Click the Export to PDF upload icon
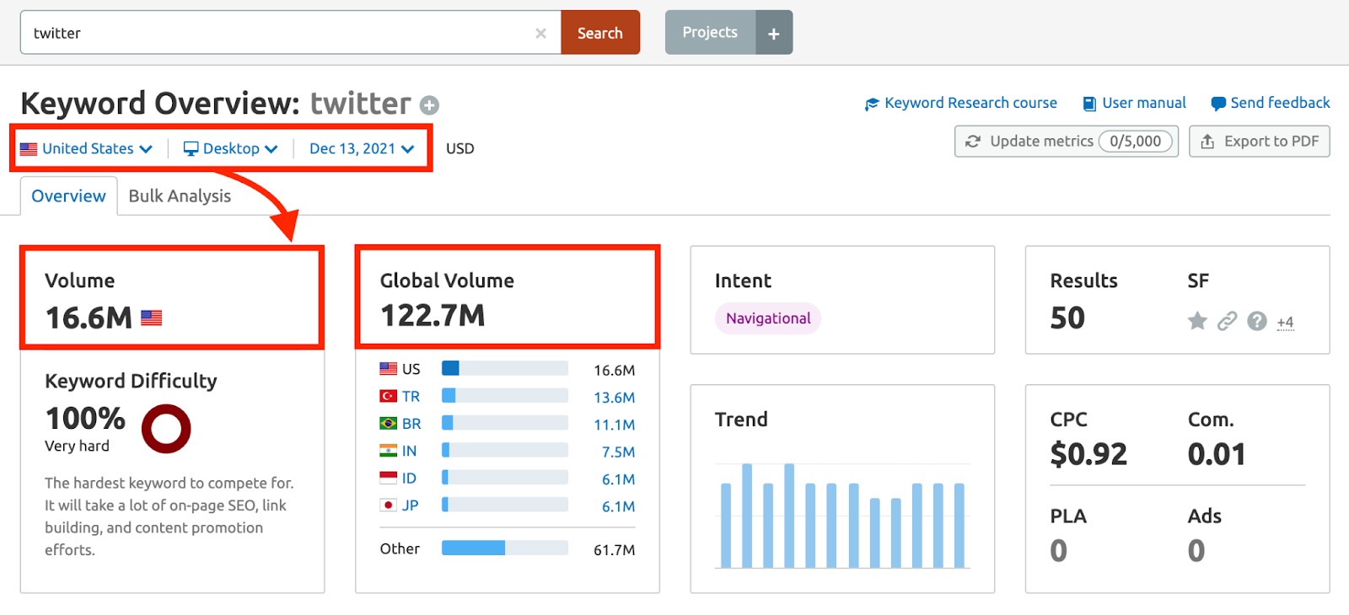Screen dimensions: 1349x615 click(1207, 142)
